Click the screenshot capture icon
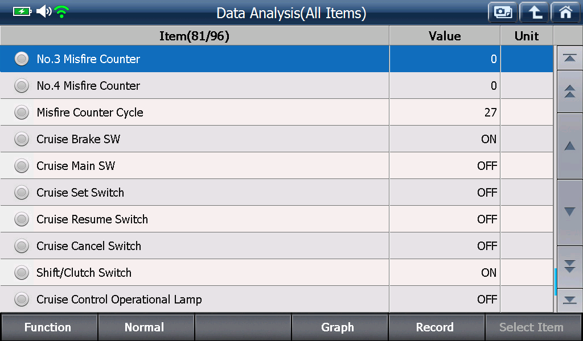Image resolution: width=583 pixels, height=341 pixels. (x=503, y=13)
